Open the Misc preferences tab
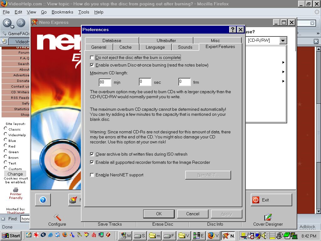 215,40
